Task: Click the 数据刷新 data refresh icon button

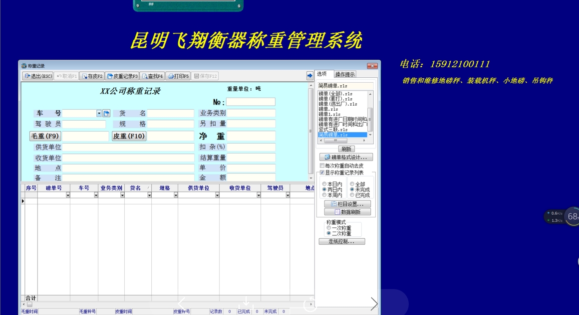Action: pos(337,210)
